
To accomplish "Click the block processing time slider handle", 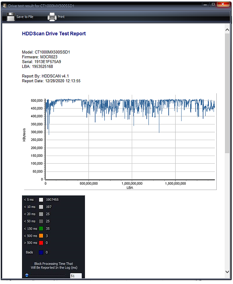I will (27, 275).
